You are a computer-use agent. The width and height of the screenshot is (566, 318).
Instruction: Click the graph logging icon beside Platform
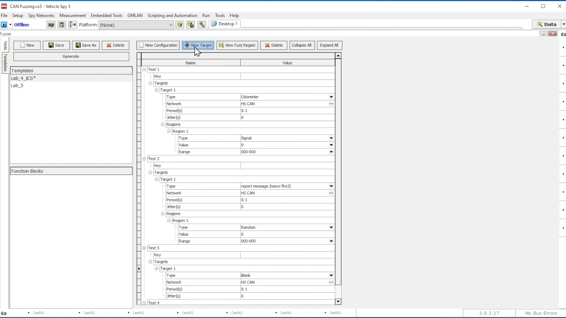(x=73, y=25)
